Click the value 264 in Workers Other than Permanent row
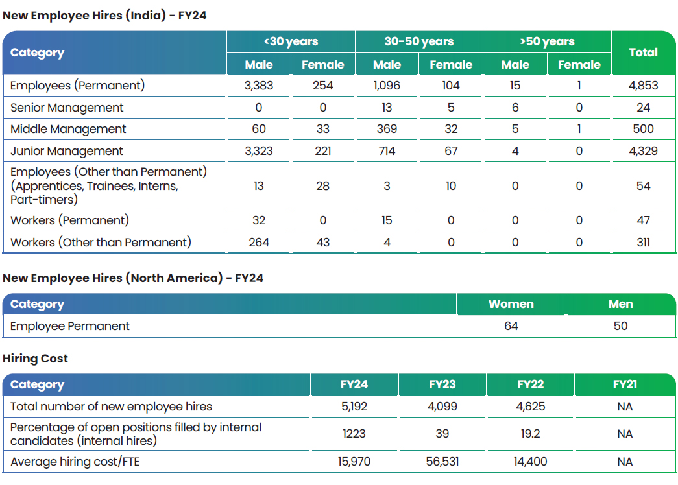The width and height of the screenshot is (678, 485). point(259,242)
